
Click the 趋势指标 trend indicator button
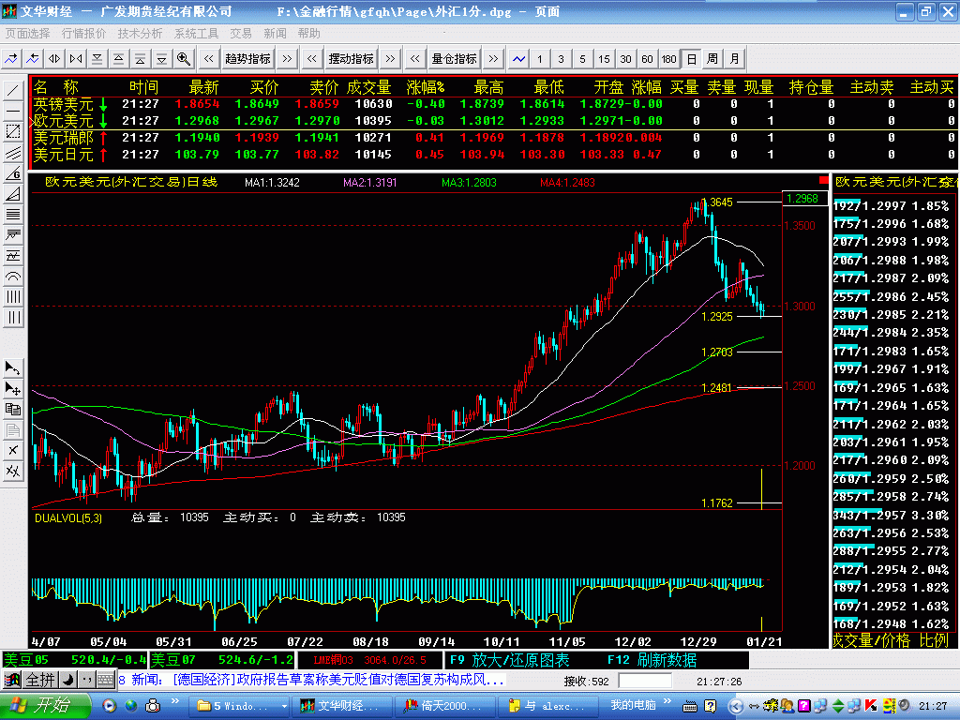click(x=247, y=59)
